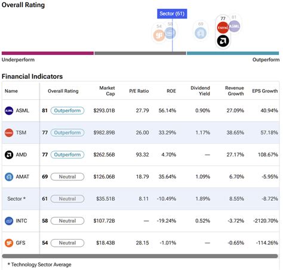Click AMD's Outperform rating badge
Viewport: 283px width, 270px height.
67,155
